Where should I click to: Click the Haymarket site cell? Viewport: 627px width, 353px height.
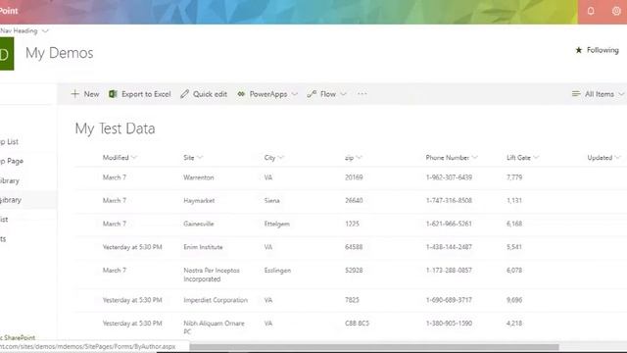[x=199, y=200]
